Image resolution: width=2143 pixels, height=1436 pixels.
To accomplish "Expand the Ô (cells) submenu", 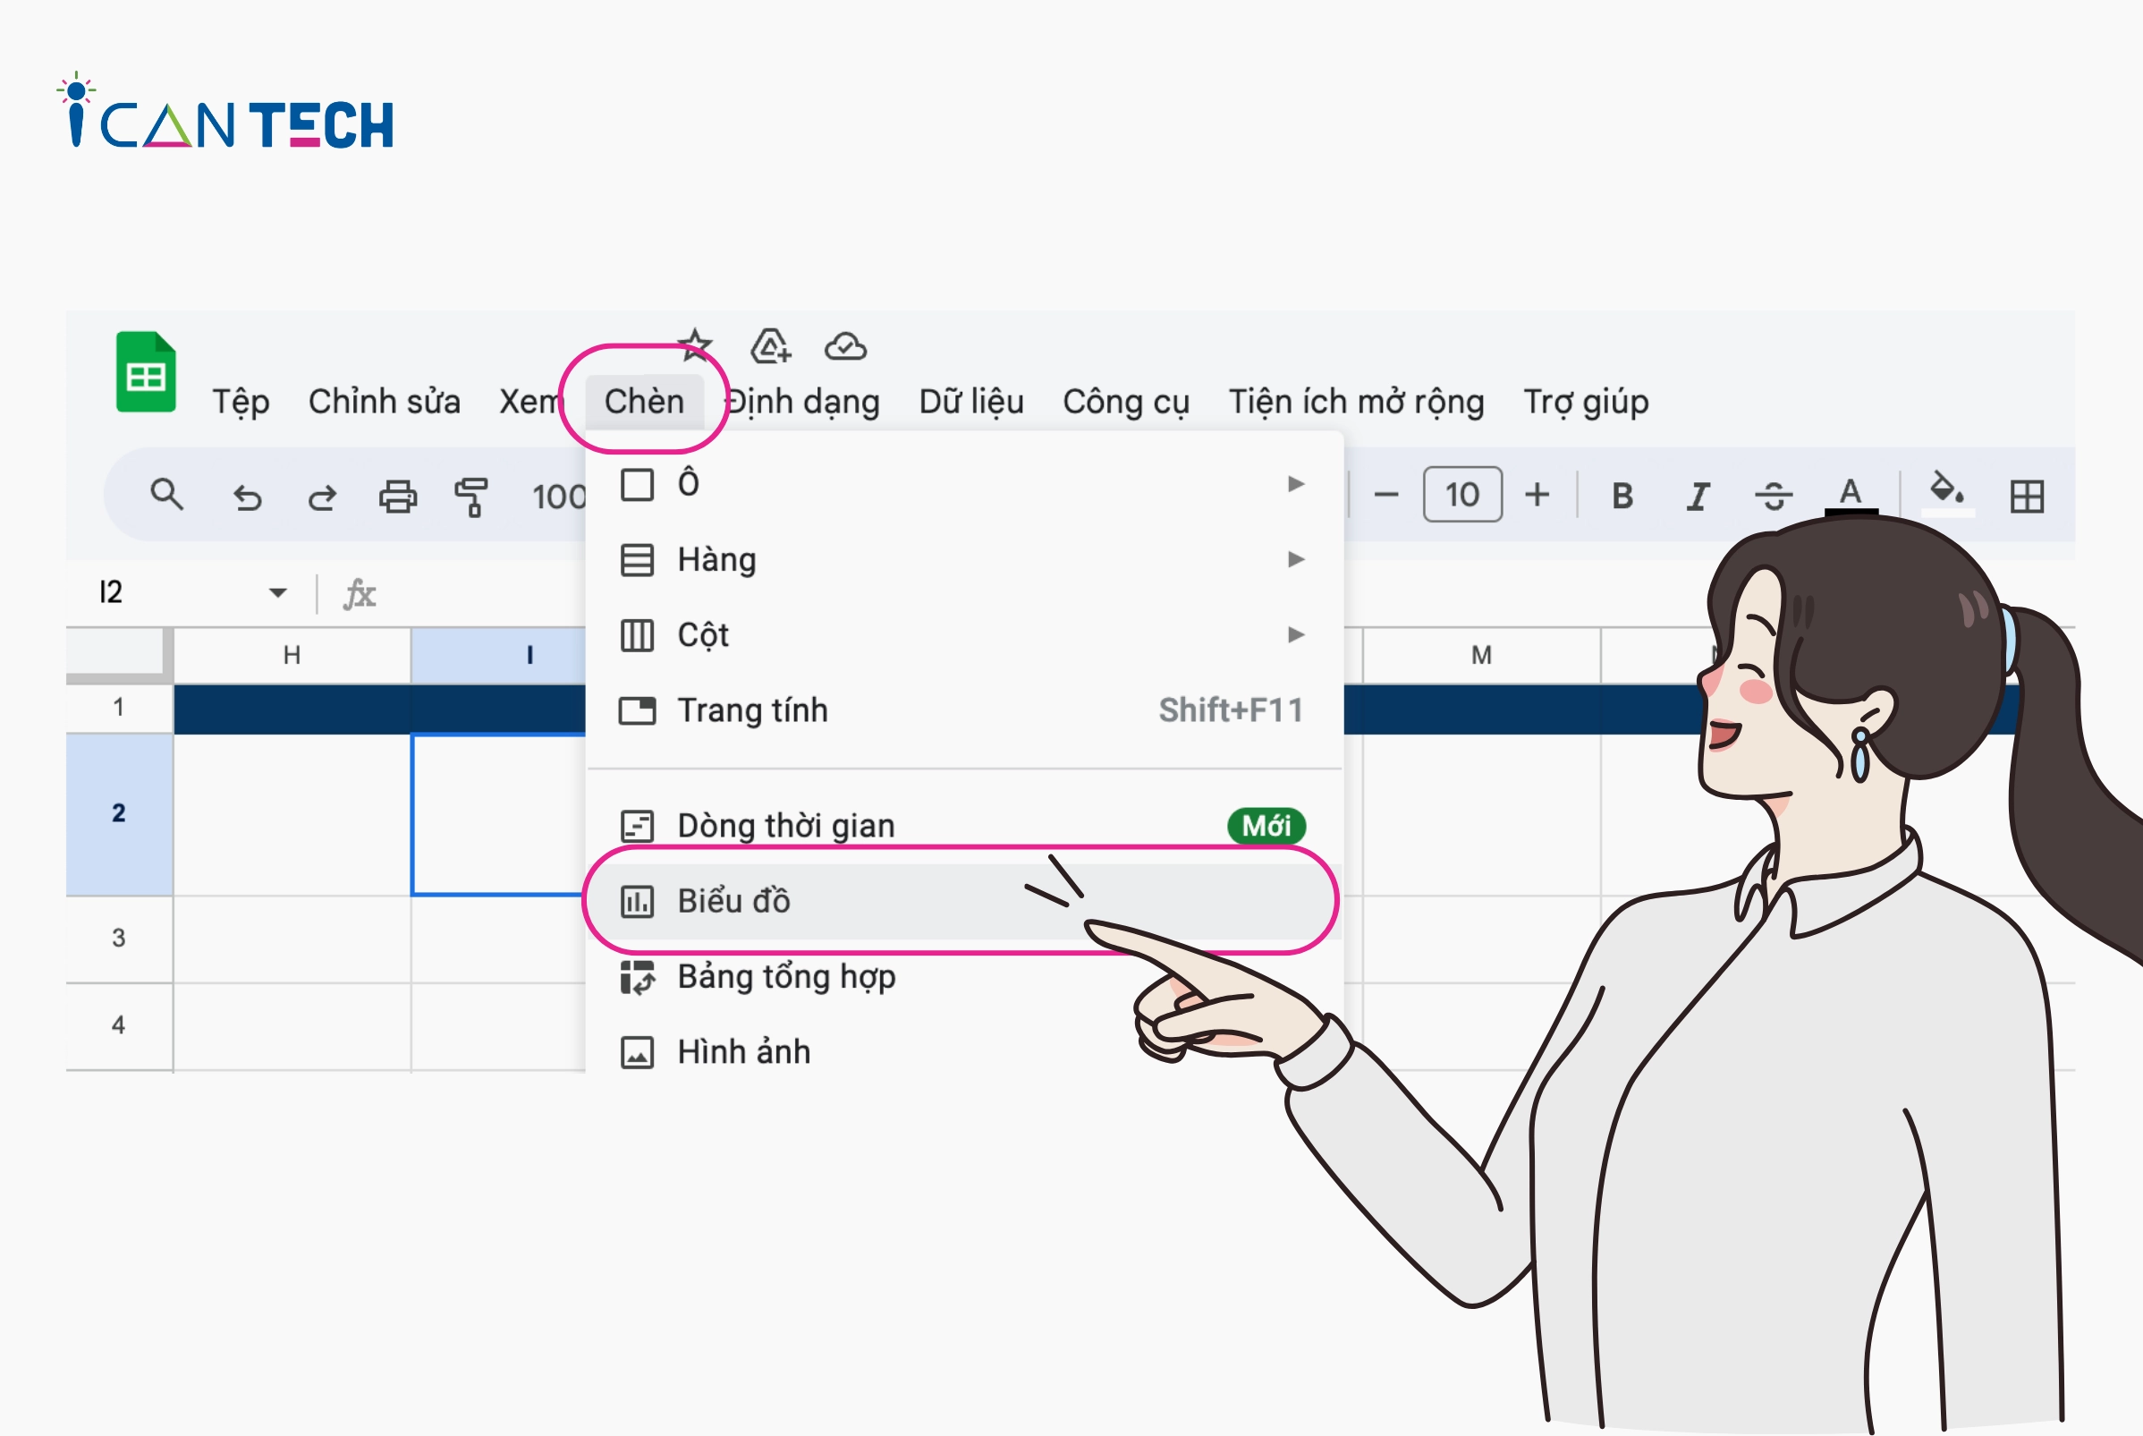I will [964, 483].
